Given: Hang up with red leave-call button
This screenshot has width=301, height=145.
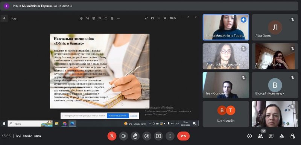Looking at the screenshot, I should point(184,136).
